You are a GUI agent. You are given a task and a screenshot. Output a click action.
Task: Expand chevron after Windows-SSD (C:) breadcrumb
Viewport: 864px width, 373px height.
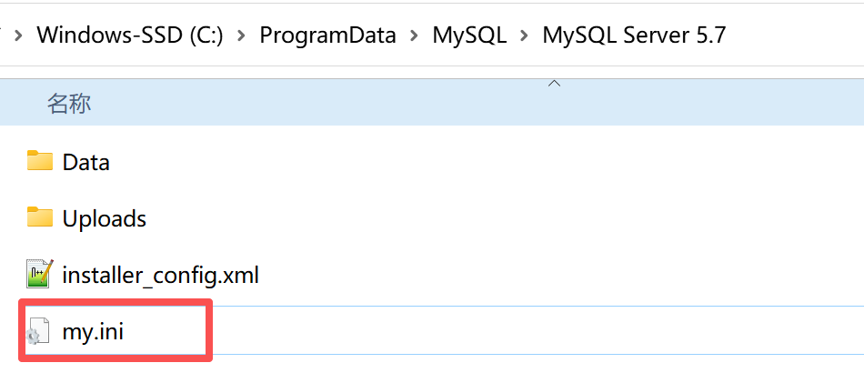(241, 36)
